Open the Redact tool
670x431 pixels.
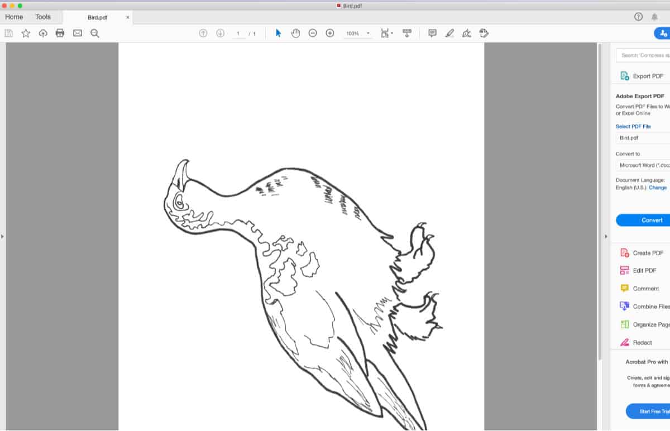[x=636, y=342]
